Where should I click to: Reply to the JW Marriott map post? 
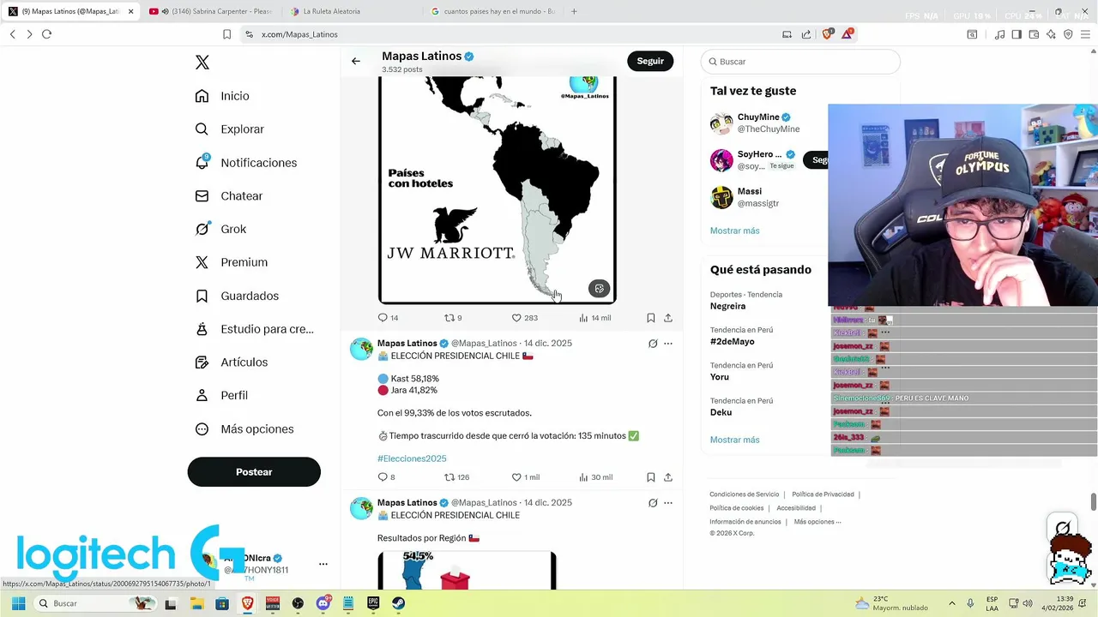(388, 318)
